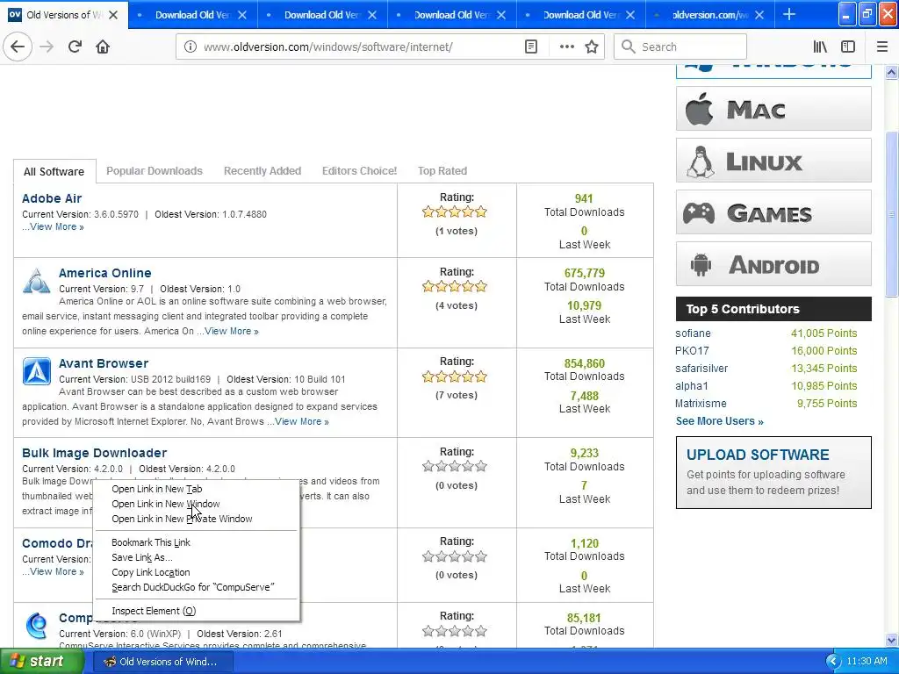Viewport: 899px width, 674px height.
Task: Open the Avant Browser link
Action: coord(104,363)
